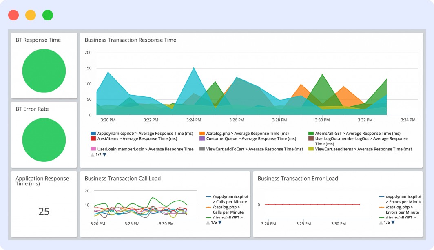Click the BT Response Time green health indicator
Screen dimensions: 434x250
(44, 70)
